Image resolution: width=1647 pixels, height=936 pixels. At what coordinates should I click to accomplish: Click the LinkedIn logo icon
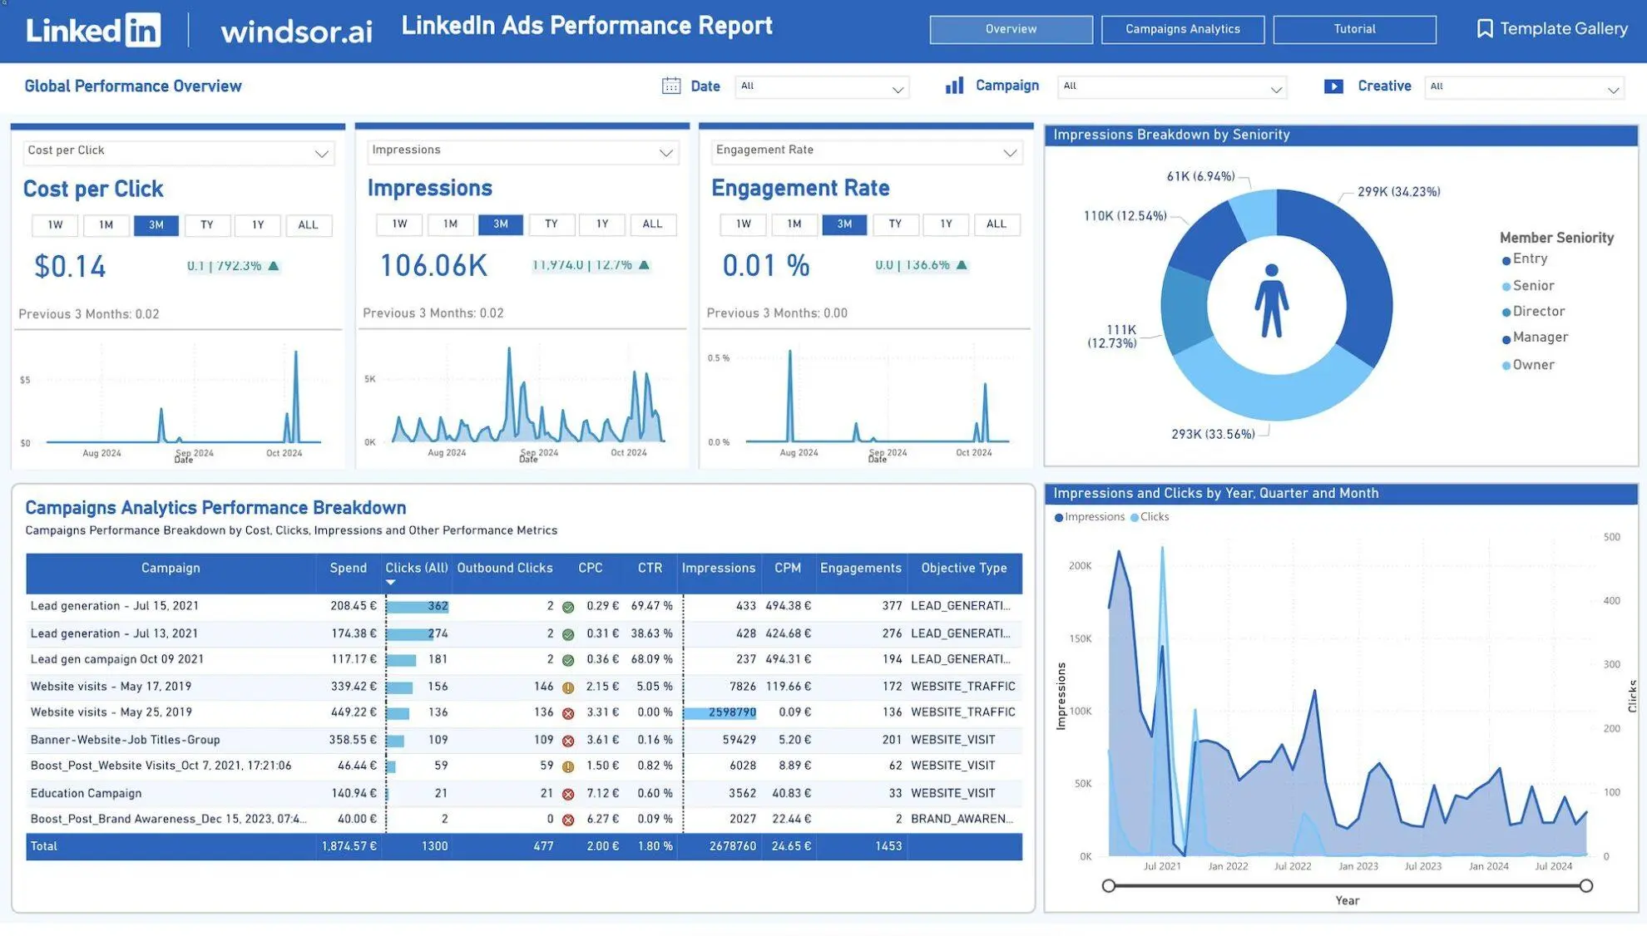click(x=142, y=30)
